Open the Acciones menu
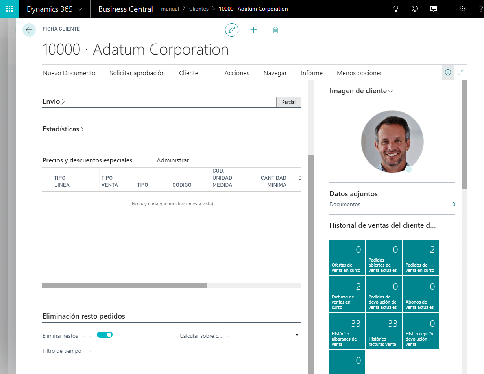 tap(237, 73)
